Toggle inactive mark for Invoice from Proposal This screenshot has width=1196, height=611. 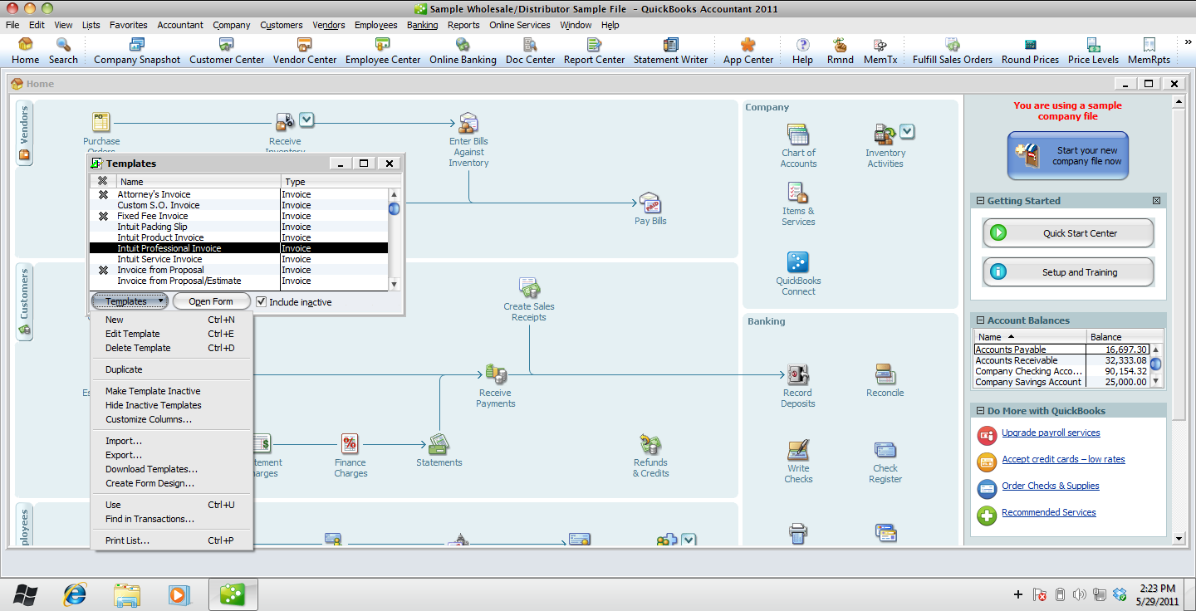(103, 270)
